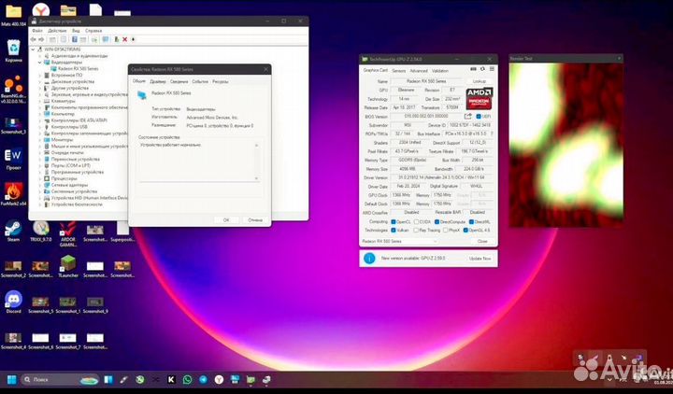
Task: Click Update Now in the GPU-Z notification
Action: point(480,259)
